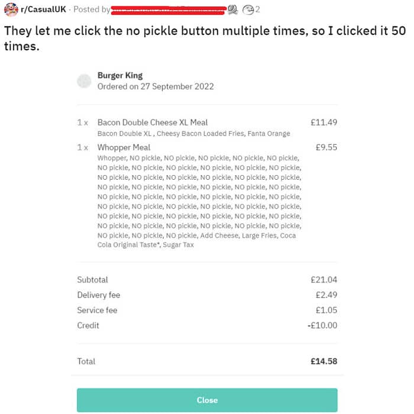Image resolution: width=414 pixels, height=414 pixels.
Task: Select the Whopper Meal order item
Action: (124, 147)
